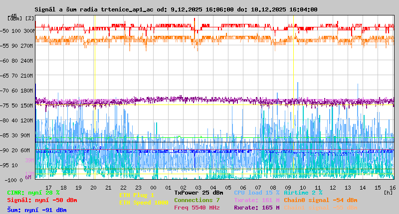This screenshot has width=399, height=214.
Task: Click the Freq 5540 MHz label
Action: tap(197, 208)
